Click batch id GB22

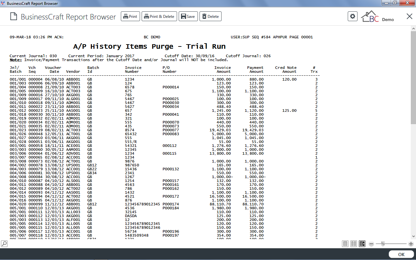[92, 169]
